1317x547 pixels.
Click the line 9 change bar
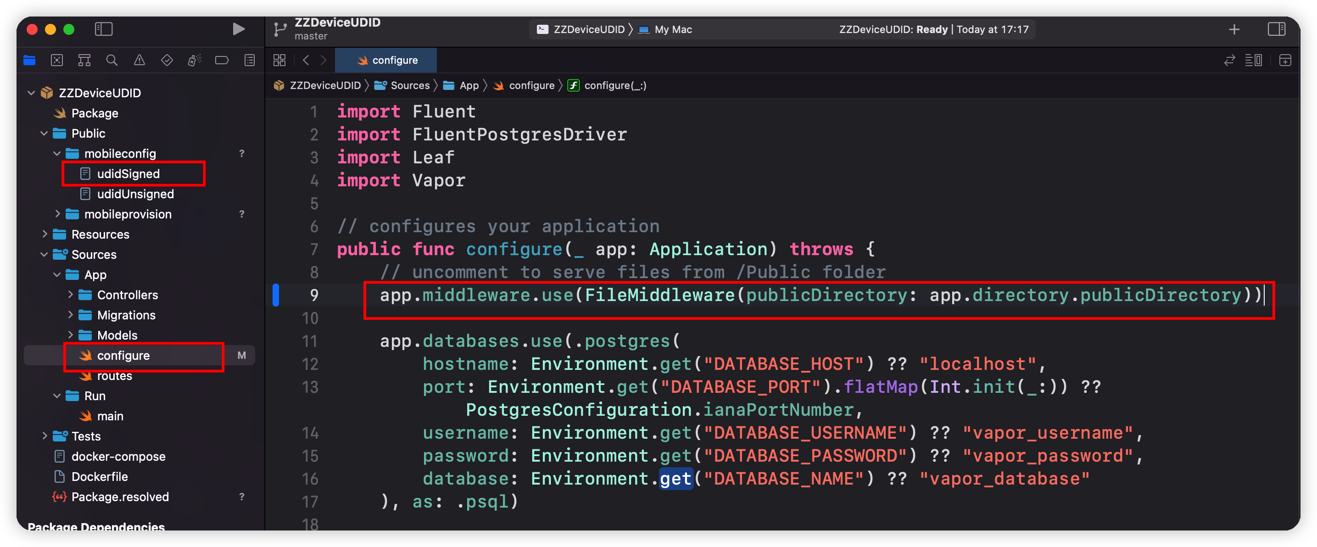pos(276,295)
